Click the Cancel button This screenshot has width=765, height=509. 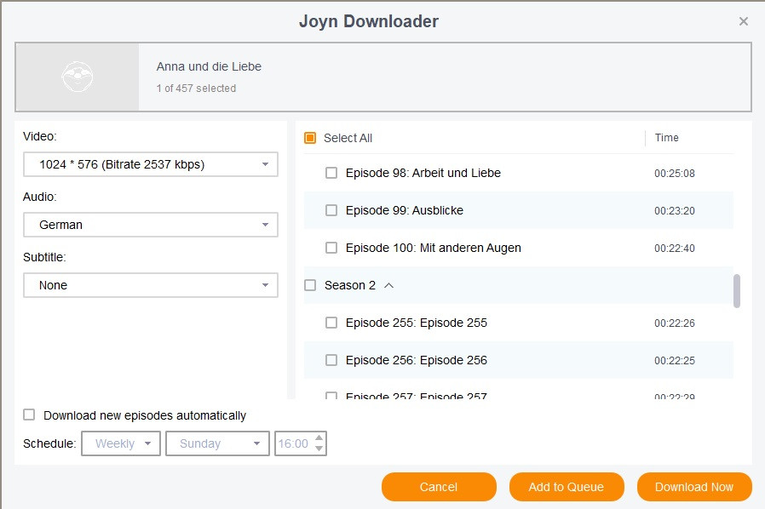click(x=439, y=487)
